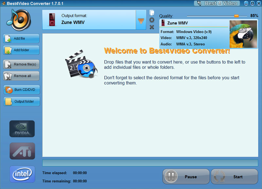Click the Best 4 Video logo badge
Image resolution: width=262 pixels, height=189 pixels.
(217, 3)
